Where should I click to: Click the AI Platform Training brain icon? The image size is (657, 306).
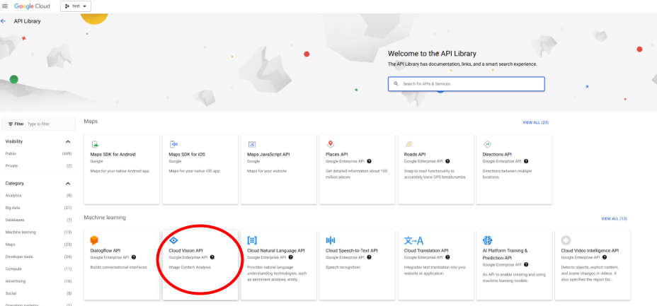coord(488,240)
